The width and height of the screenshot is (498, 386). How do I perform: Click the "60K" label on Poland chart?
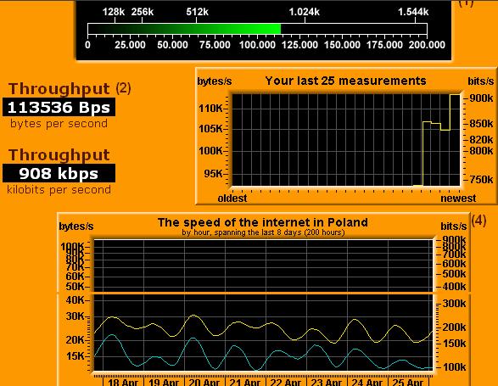pos(75,277)
